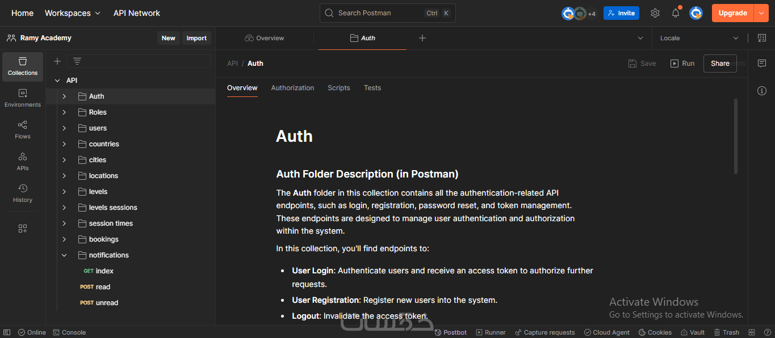This screenshot has width=775, height=338.
Task: Open the settings gear icon
Action: (x=655, y=13)
